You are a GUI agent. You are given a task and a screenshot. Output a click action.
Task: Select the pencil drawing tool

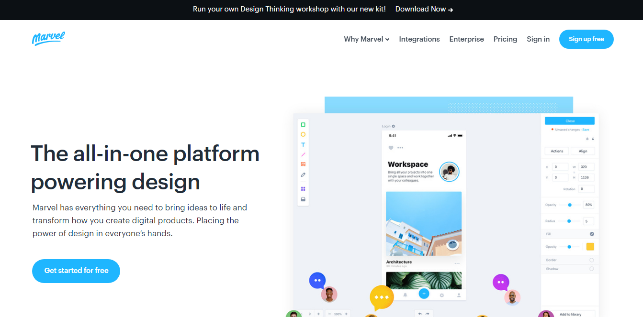(x=303, y=175)
